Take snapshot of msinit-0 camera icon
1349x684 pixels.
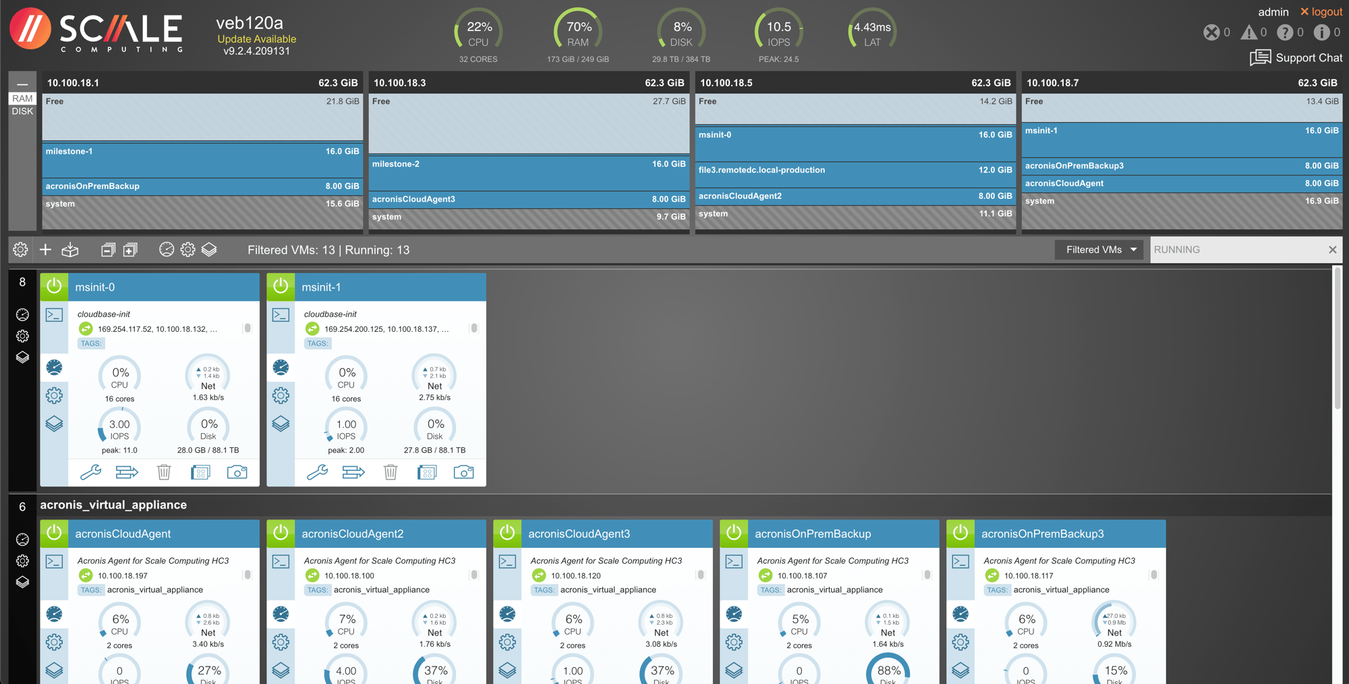pyautogui.click(x=237, y=472)
